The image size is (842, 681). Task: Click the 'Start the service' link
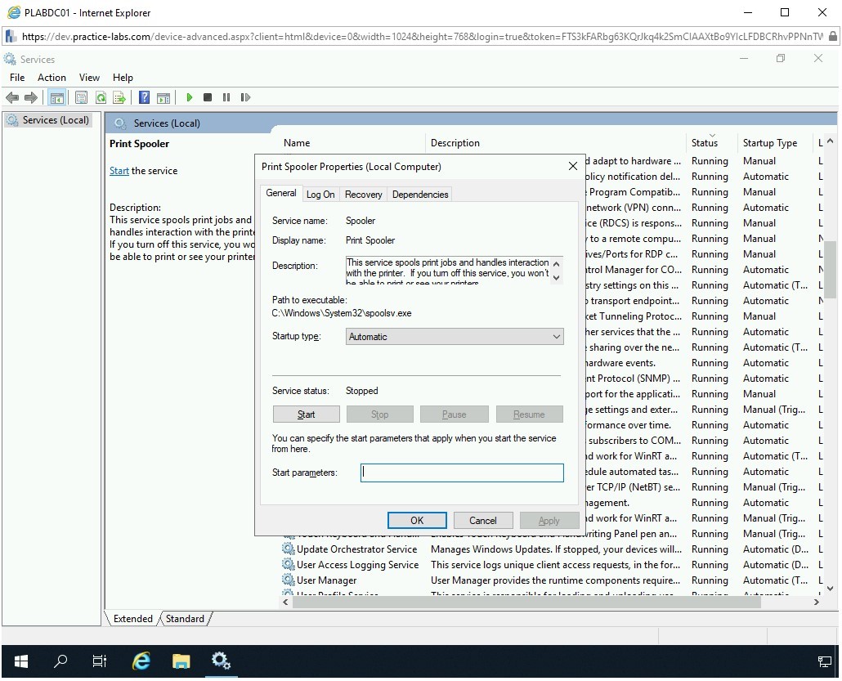click(x=119, y=171)
